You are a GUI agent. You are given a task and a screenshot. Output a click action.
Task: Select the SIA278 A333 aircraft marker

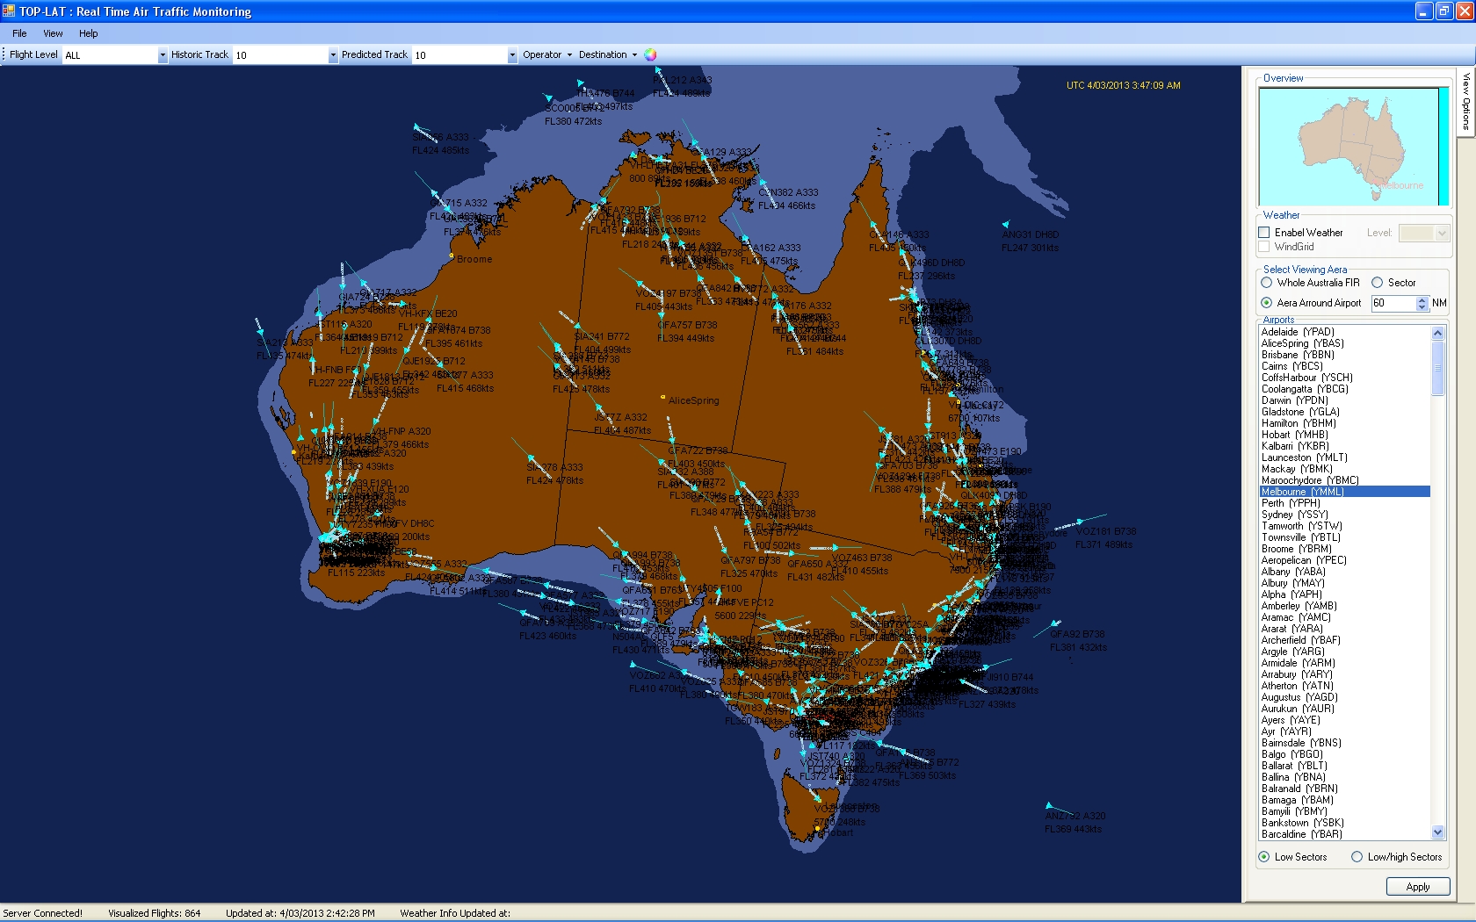click(532, 457)
